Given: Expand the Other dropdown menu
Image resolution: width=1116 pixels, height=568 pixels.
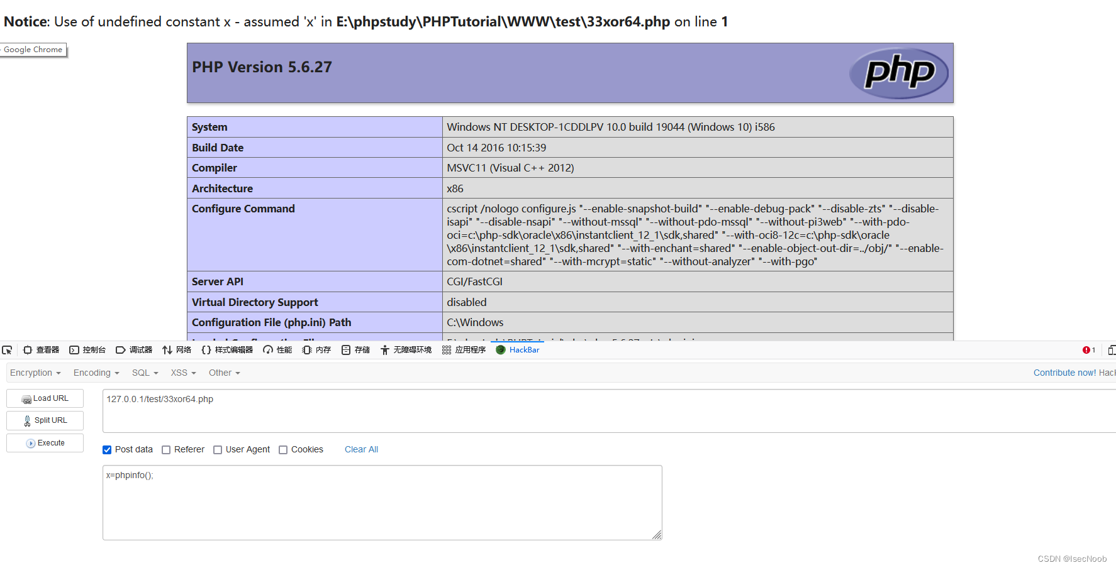Looking at the screenshot, I should pos(225,373).
